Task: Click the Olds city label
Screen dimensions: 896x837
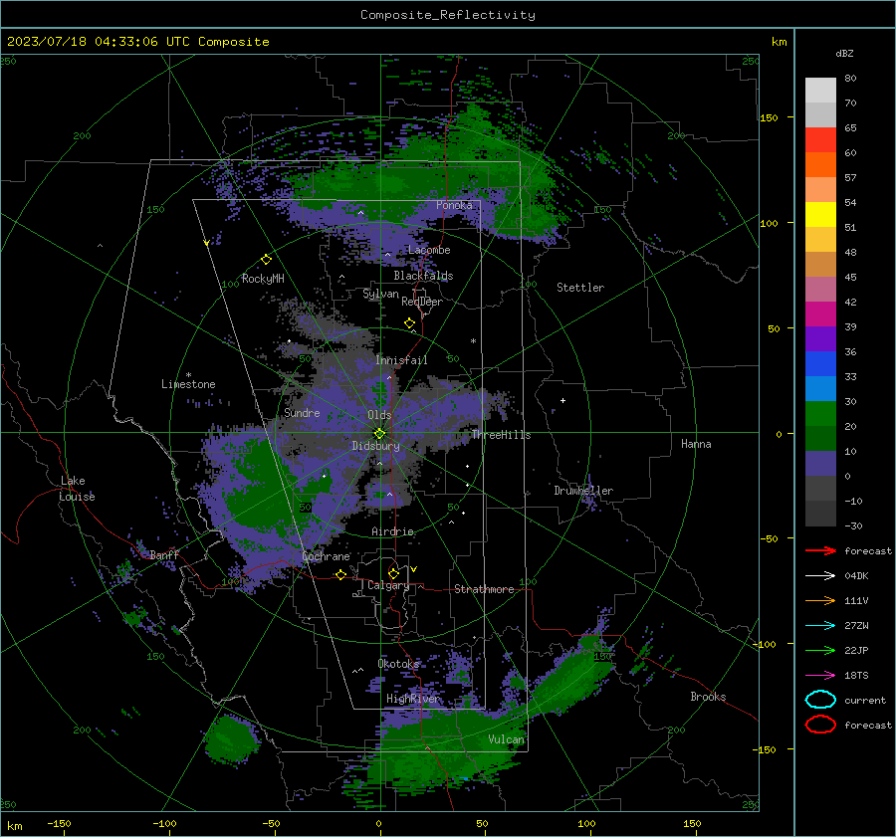Action: click(x=379, y=415)
